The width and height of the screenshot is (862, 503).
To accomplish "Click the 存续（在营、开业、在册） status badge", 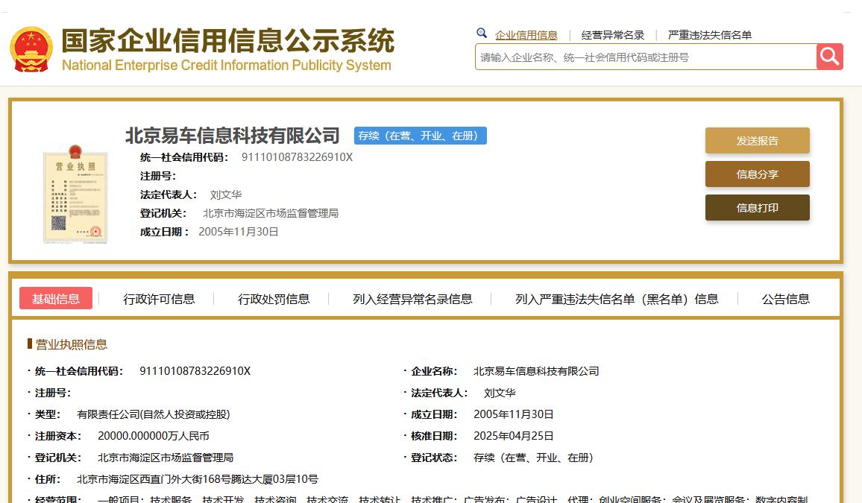I will pos(420,136).
